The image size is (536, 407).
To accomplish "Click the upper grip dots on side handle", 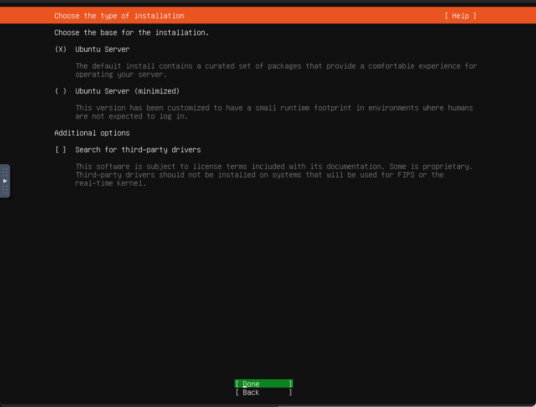I will (x=5, y=172).
